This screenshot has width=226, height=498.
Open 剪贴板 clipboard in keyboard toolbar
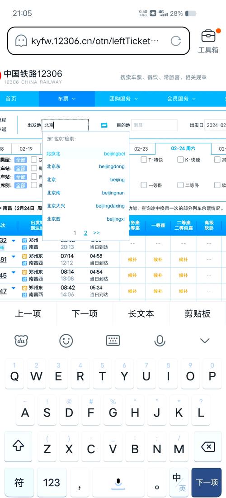(x=198, y=314)
